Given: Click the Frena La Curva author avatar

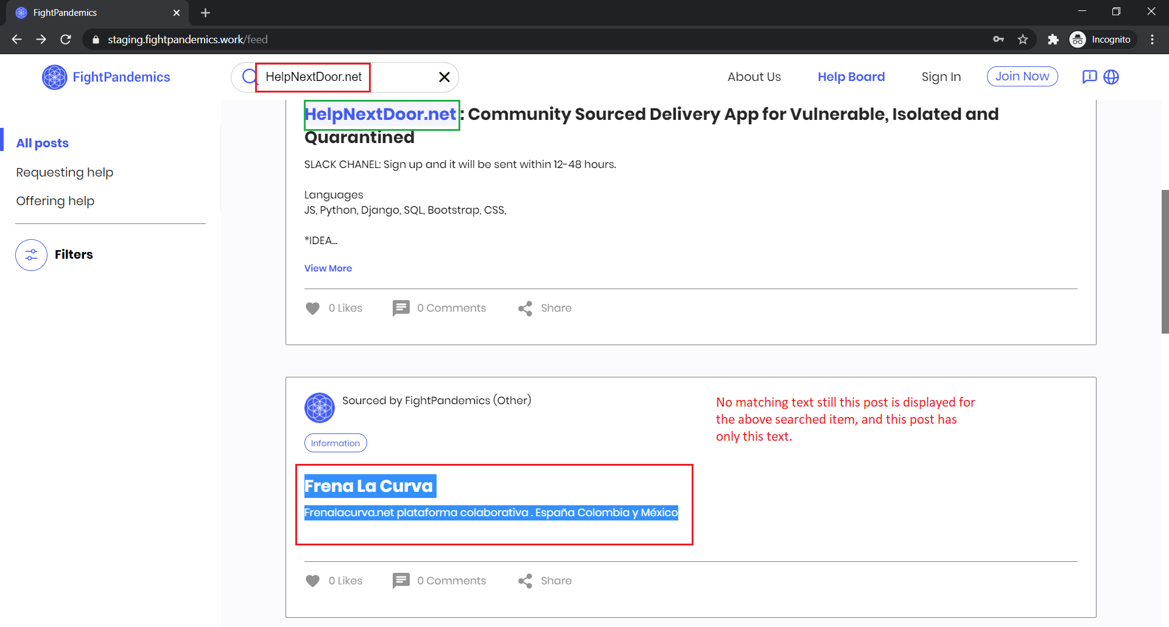Looking at the screenshot, I should 320,408.
